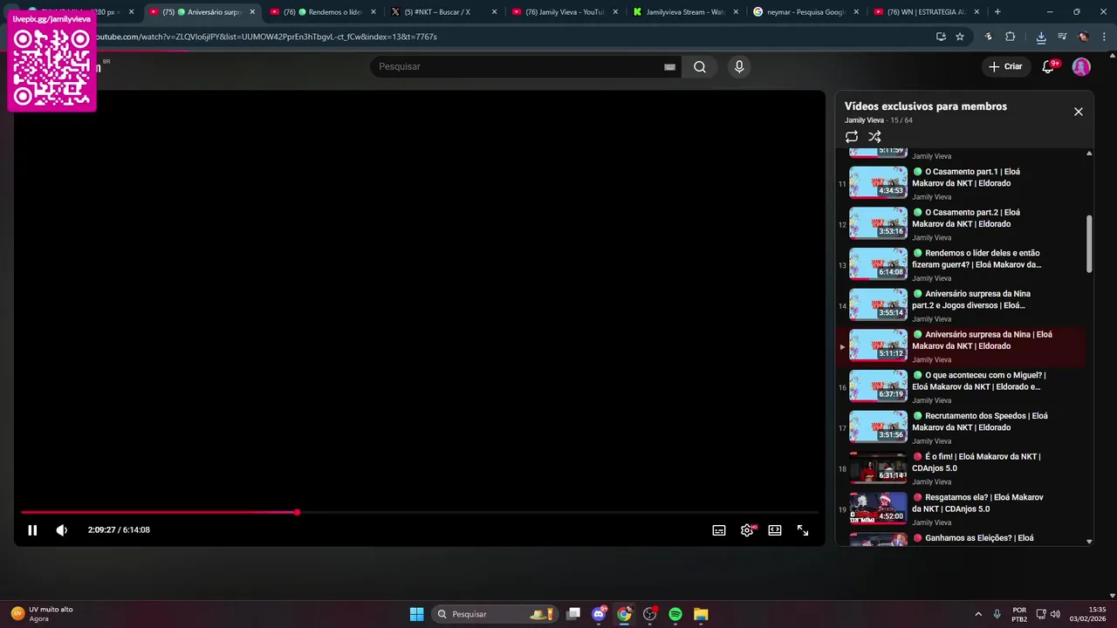The width and height of the screenshot is (1117, 628).
Task: Click the install/cast icon in address bar
Action: click(x=941, y=37)
